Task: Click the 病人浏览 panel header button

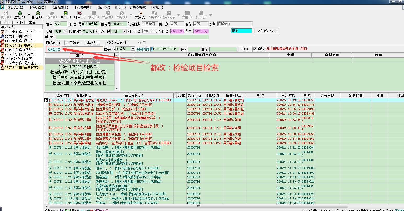Action: pyautogui.click(x=21, y=27)
